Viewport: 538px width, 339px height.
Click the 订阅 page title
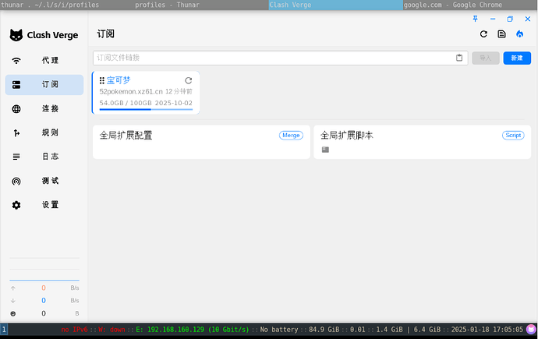click(x=105, y=34)
